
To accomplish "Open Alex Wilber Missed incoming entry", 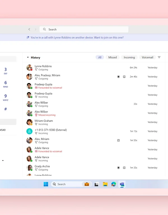I will (x=94, y=113).
